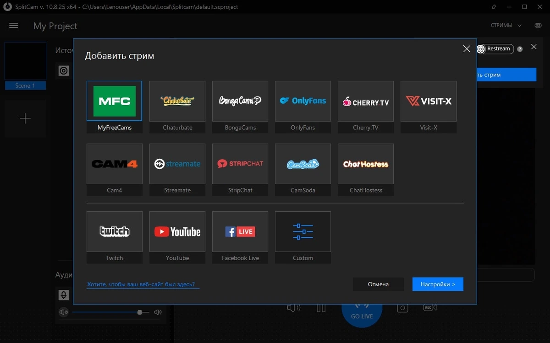Pin the window with the title bar pin icon

[x=494, y=7]
